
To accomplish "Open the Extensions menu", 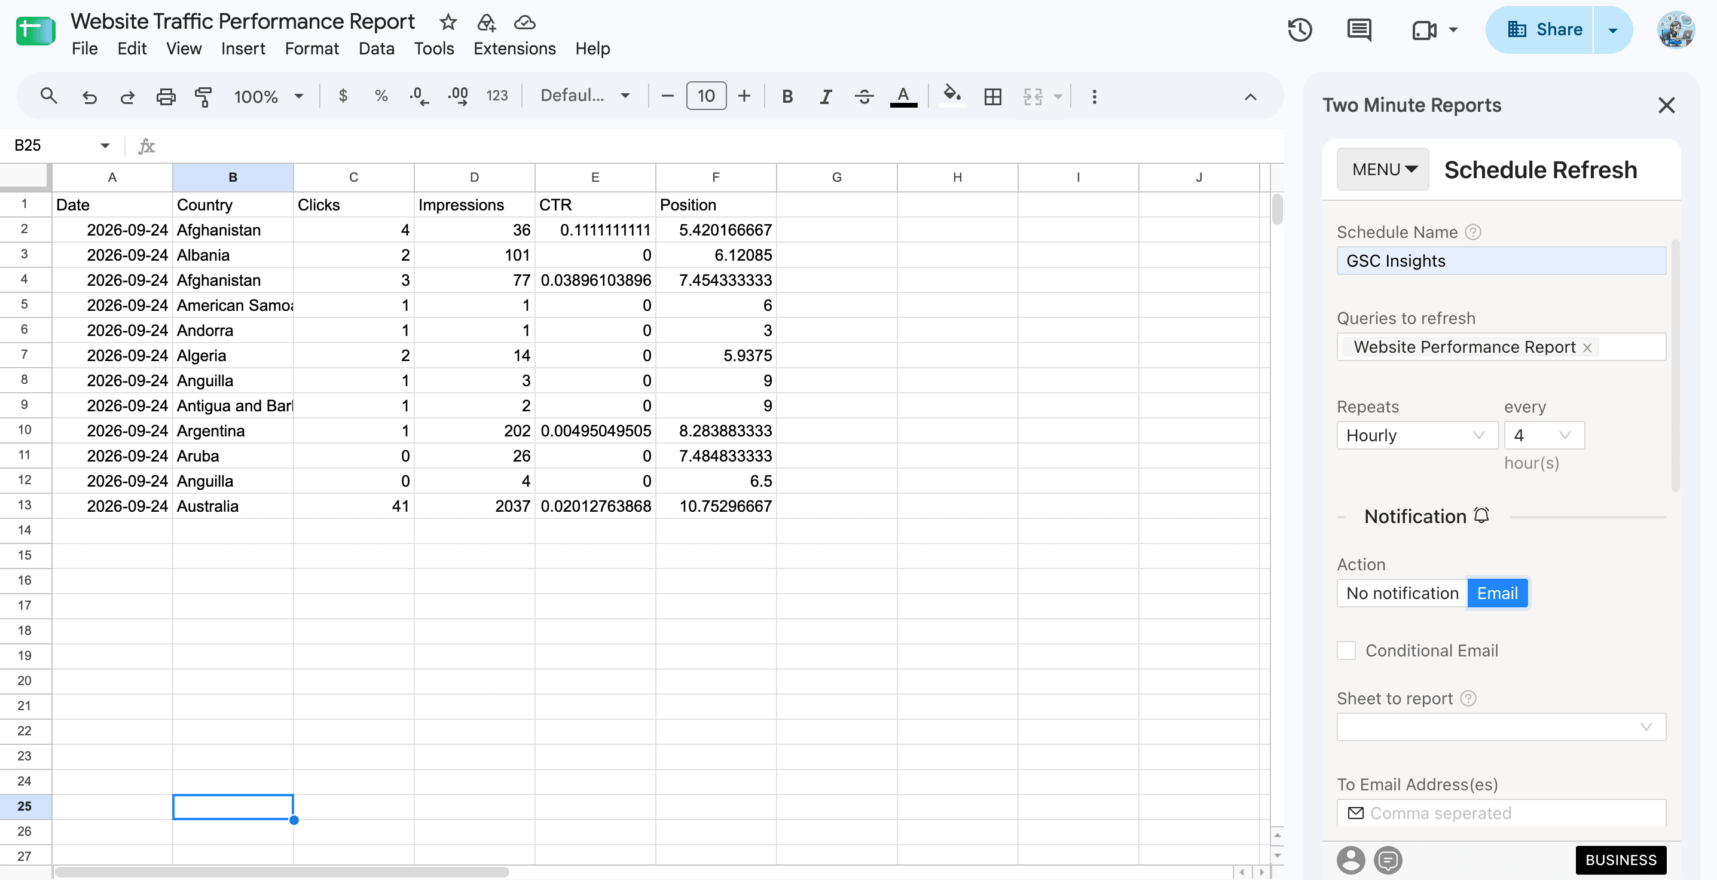I will [x=515, y=48].
